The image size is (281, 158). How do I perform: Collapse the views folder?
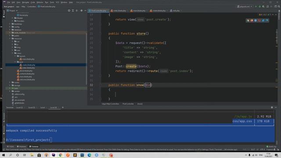pyautogui.click(x=13, y=53)
